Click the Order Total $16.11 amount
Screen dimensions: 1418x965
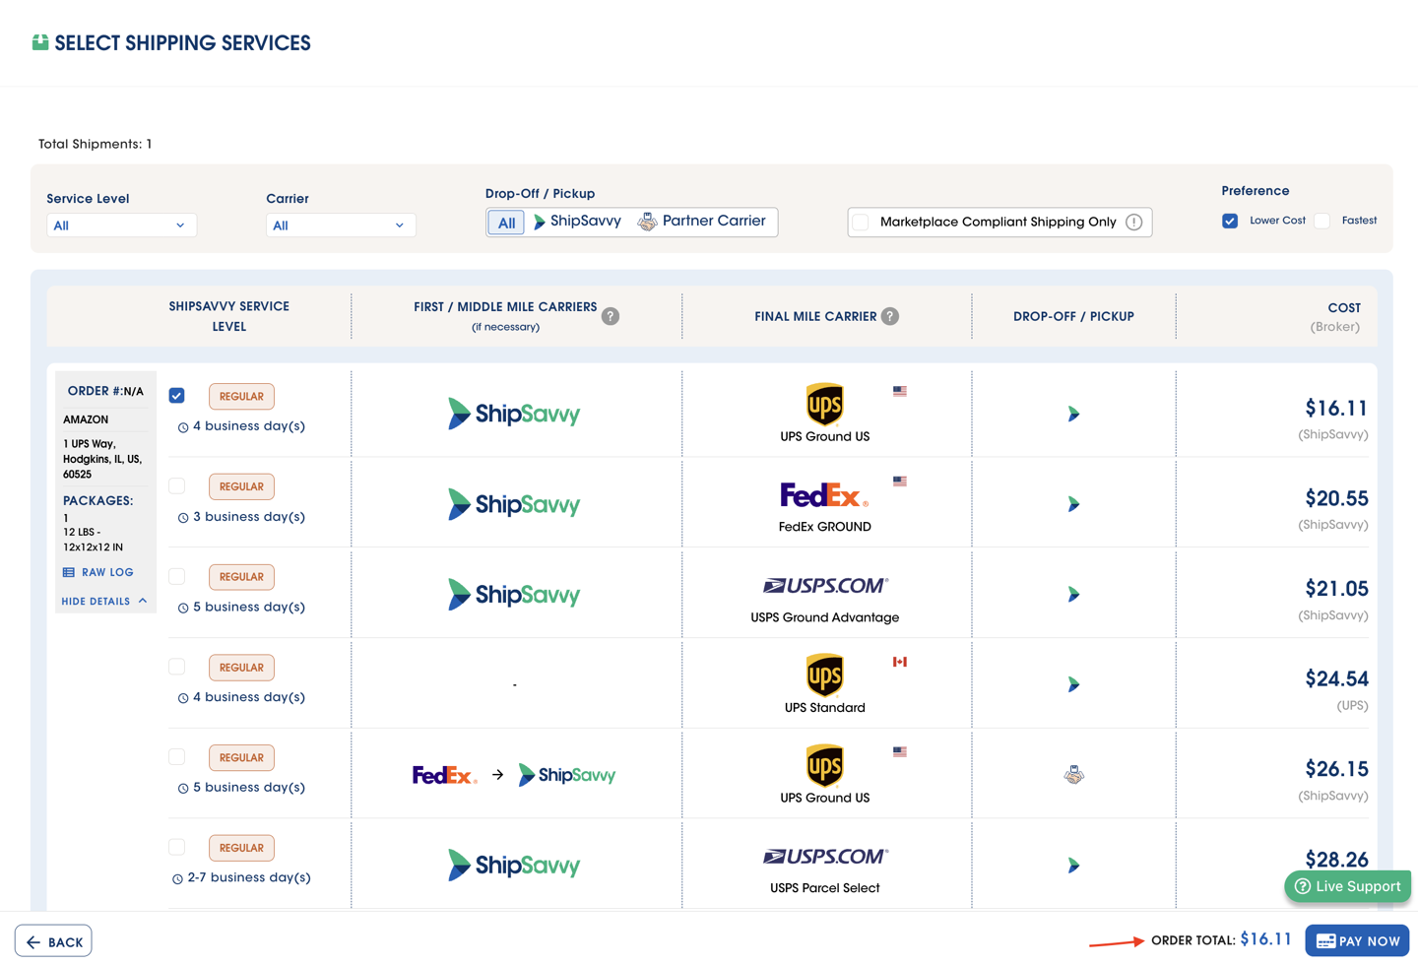[1265, 939]
